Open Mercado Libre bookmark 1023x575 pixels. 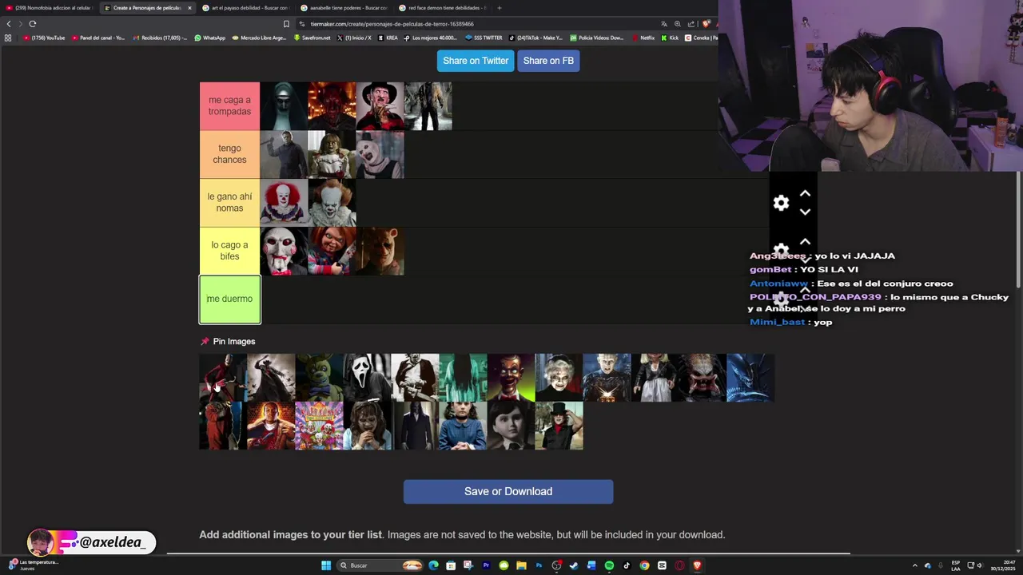point(259,38)
